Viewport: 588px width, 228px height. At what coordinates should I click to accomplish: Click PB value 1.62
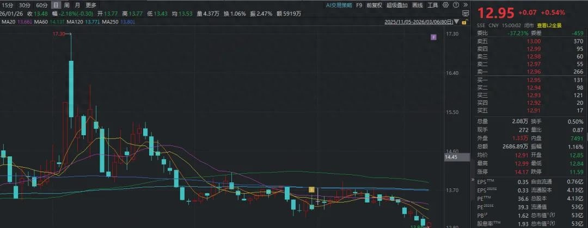click(523, 216)
